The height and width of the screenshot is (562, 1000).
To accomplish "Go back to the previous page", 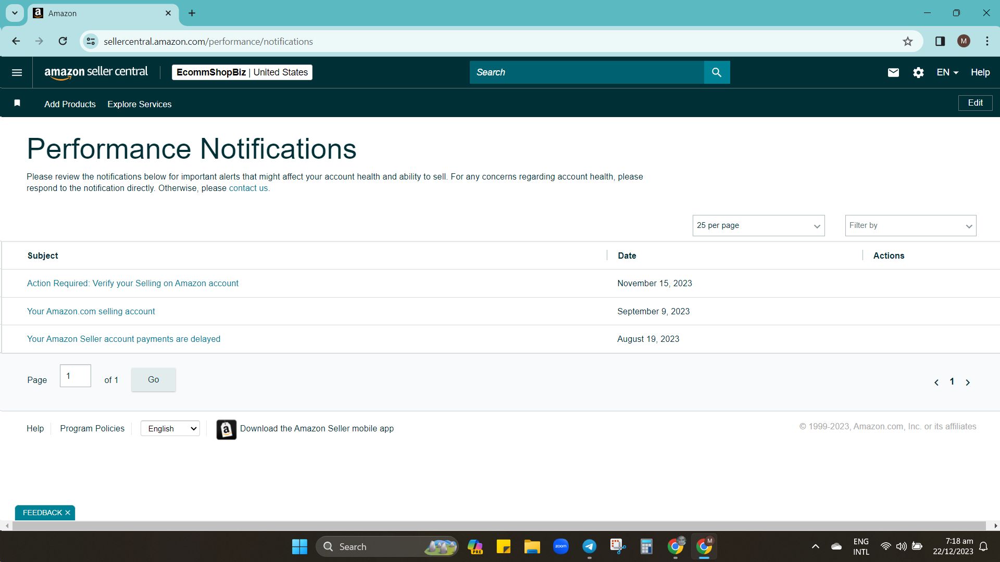I will [16, 41].
